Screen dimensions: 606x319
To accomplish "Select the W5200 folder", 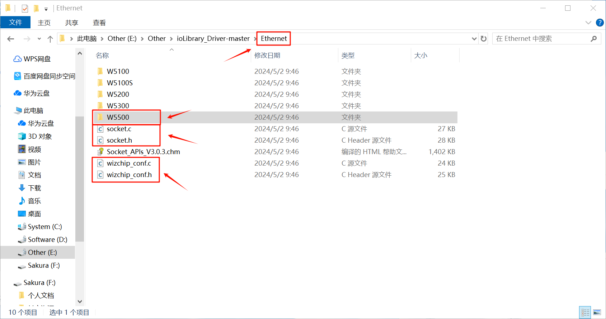I will pyautogui.click(x=118, y=94).
